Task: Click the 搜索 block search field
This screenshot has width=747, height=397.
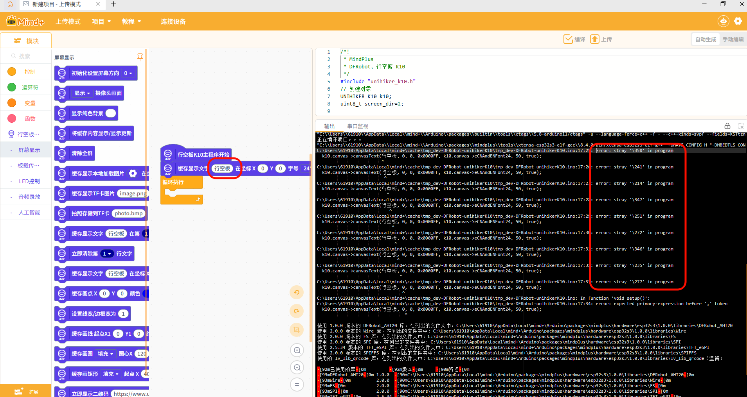Action: pos(26,56)
